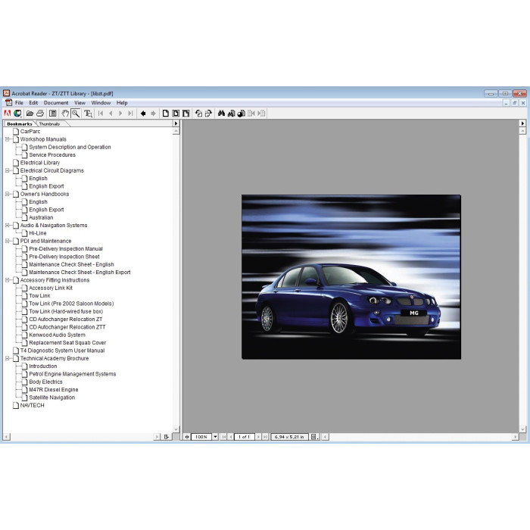
Task: Open the Kenwood Audio System bookmark
Action: (x=57, y=335)
